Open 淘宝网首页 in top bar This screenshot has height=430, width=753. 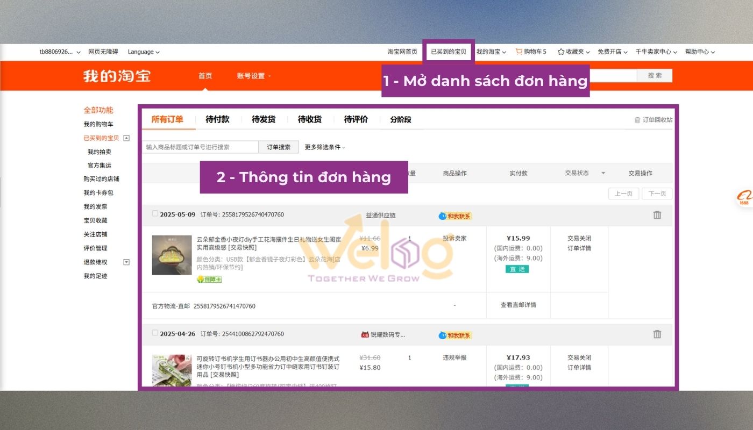pos(402,52)
